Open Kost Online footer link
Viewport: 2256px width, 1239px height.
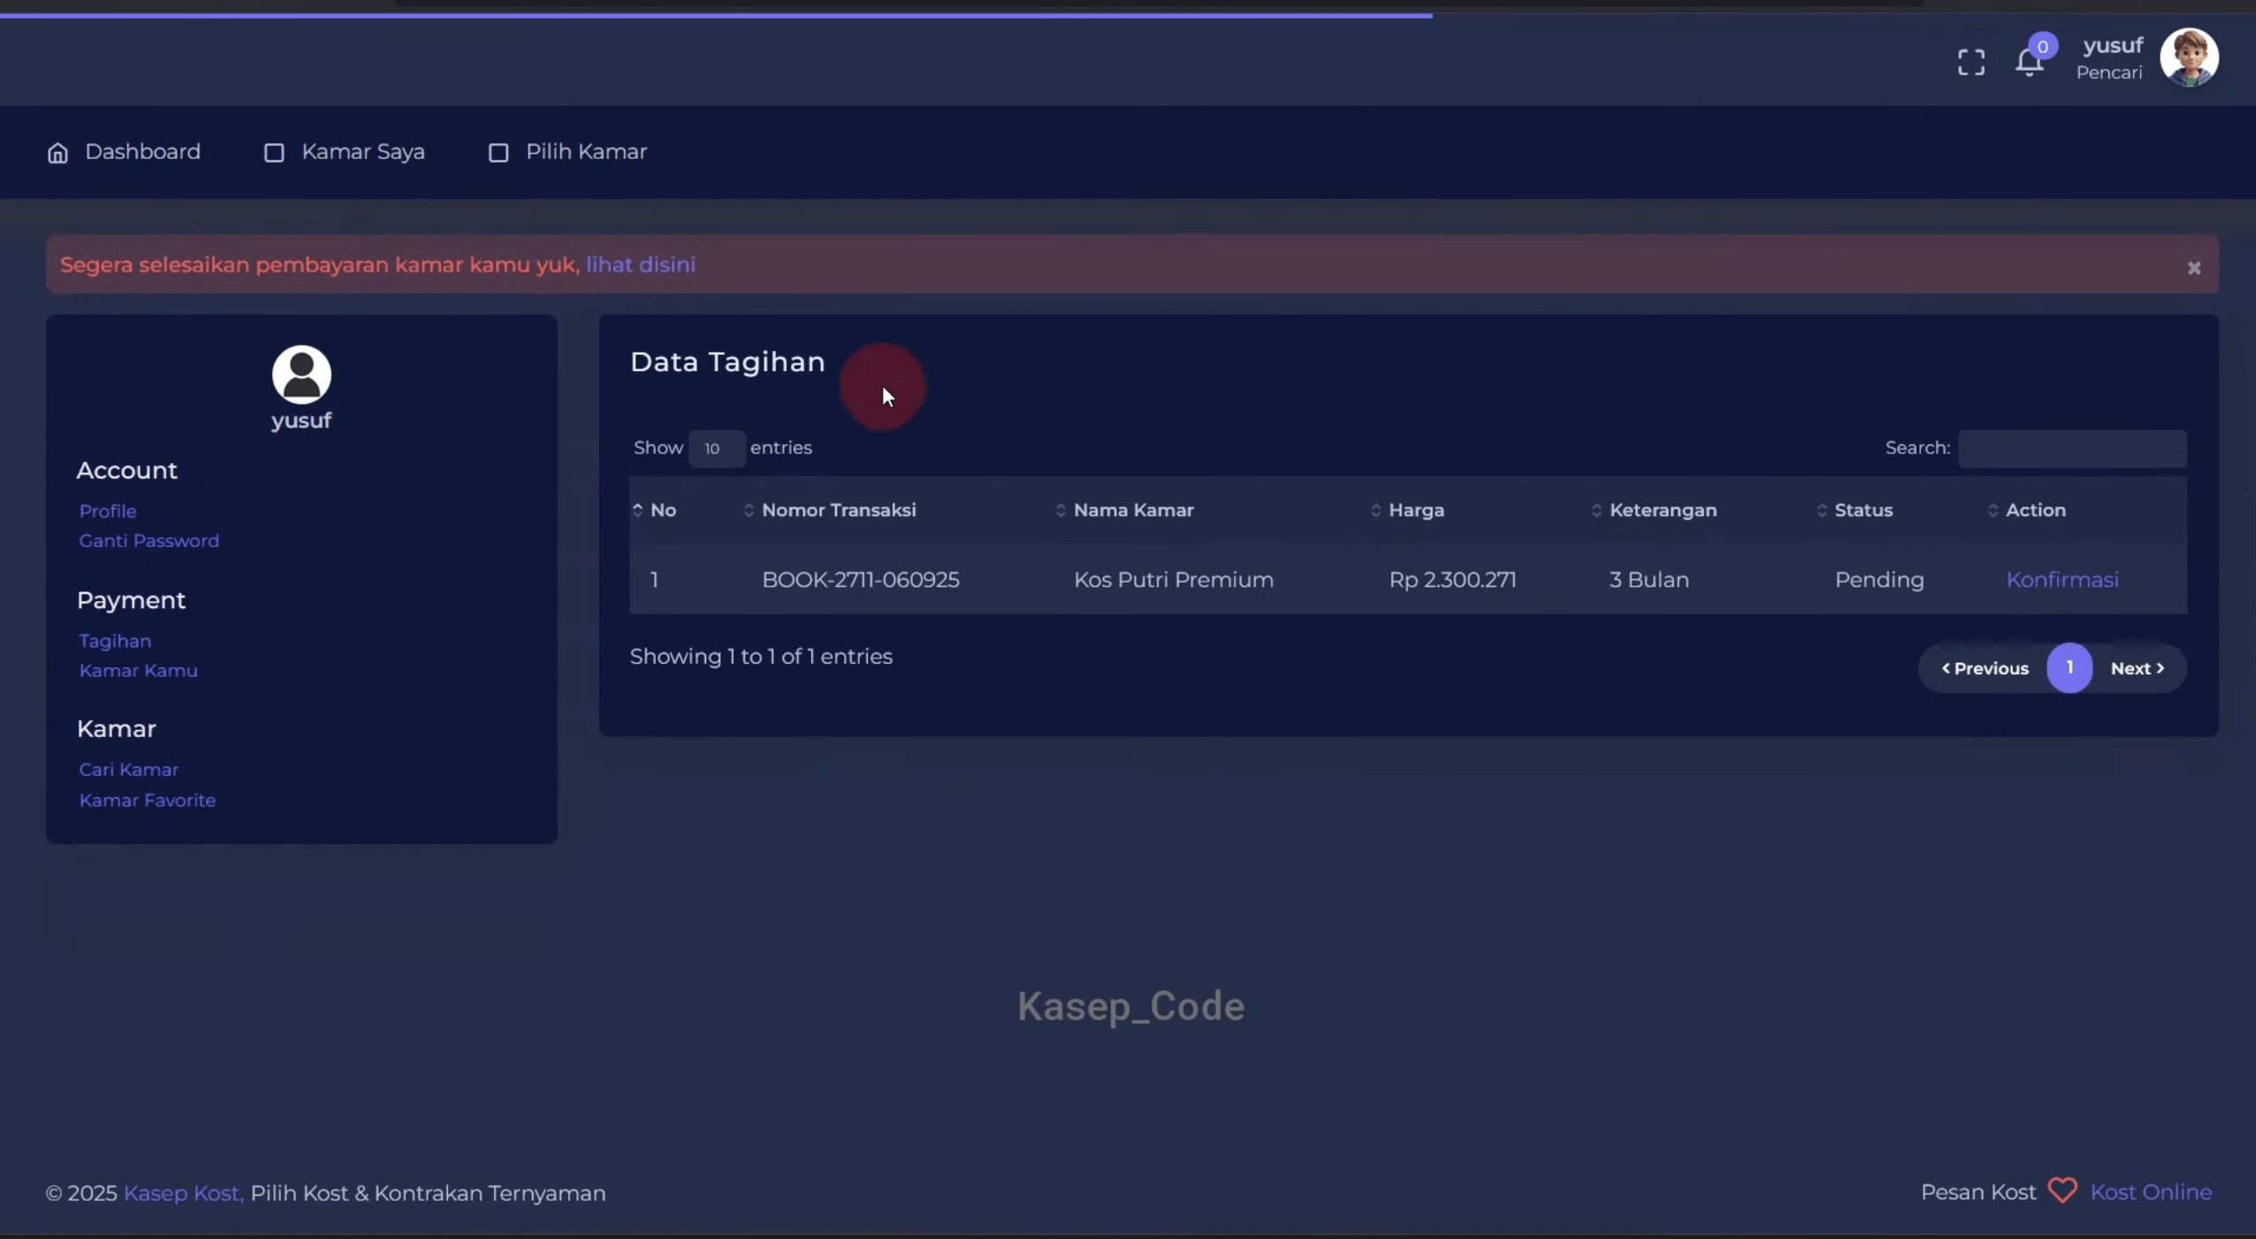pyautogui.click(x=2151, y=1191)
